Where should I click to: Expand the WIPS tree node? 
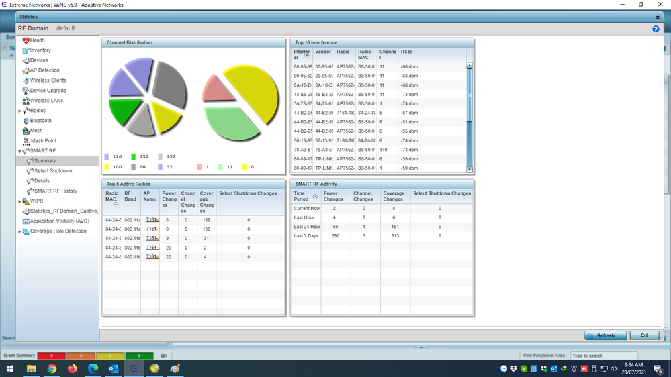19,201
